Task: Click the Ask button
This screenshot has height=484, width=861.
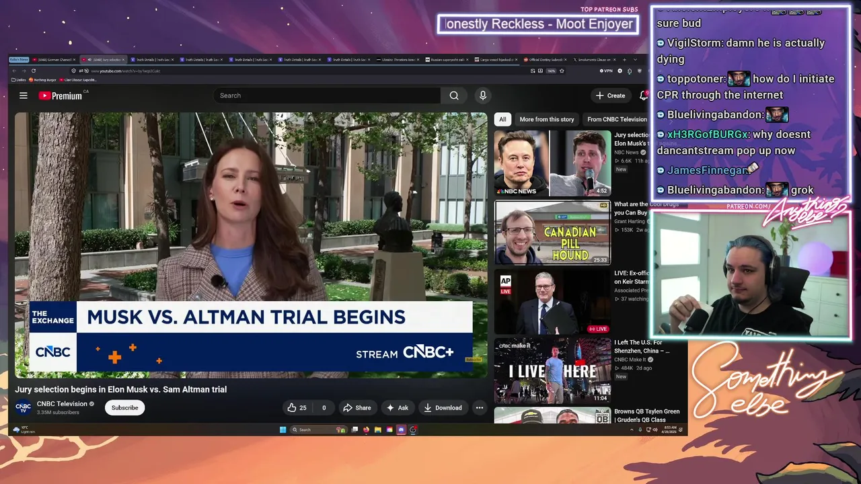Action: click(397, 407)
